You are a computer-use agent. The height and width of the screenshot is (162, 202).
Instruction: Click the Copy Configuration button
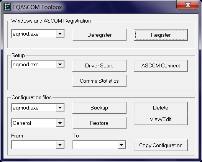click(x=161, y=145)
